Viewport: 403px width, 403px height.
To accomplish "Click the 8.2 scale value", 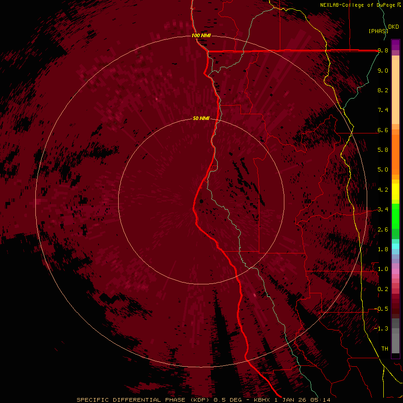I will click(x=383, y=90).
